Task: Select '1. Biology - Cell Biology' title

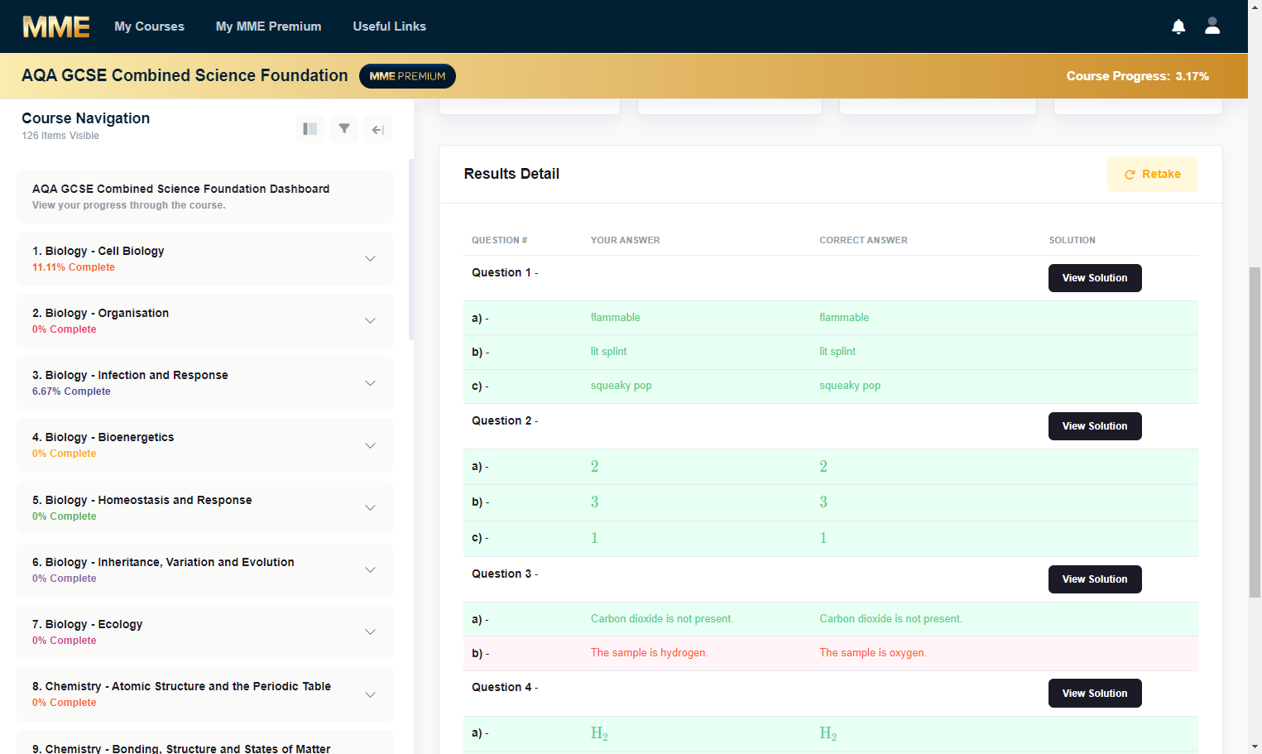Action: [x=98, y=251]
